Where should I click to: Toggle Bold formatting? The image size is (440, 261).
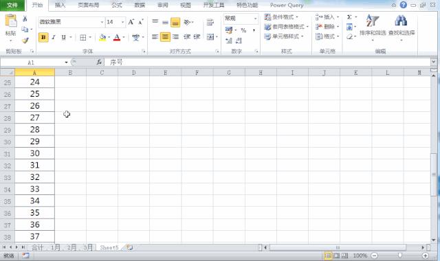click(43, 37)
